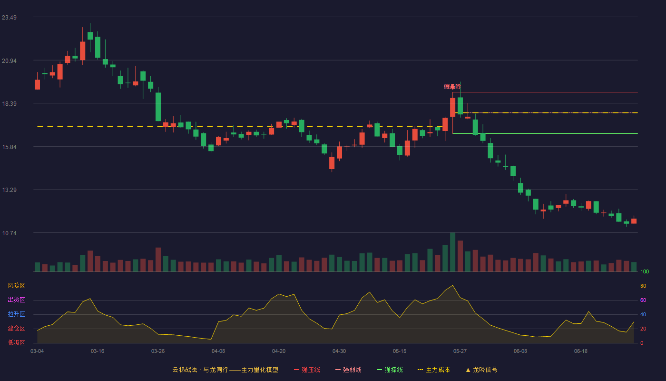Click the blue 40 indicator scale value
Screen dimensions: 666x381
pyautogui.click(x=643, y=314)
